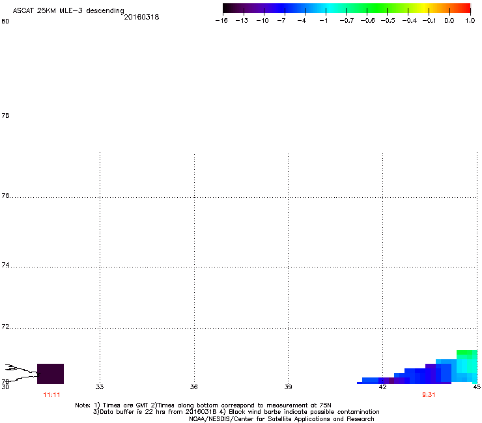Click the red 11:11 pass time

[x=51, y=395]
